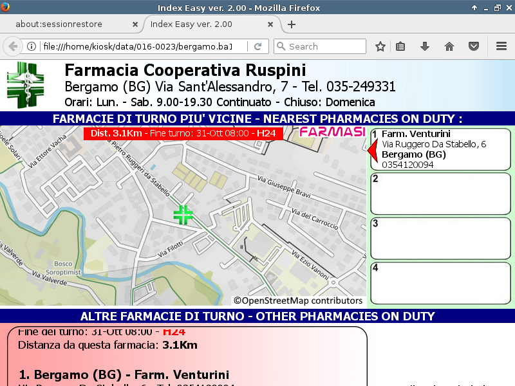Screen dimensions: 515x386
Task: Click the Farmacia green cross logo
Action: pos(26,85)
